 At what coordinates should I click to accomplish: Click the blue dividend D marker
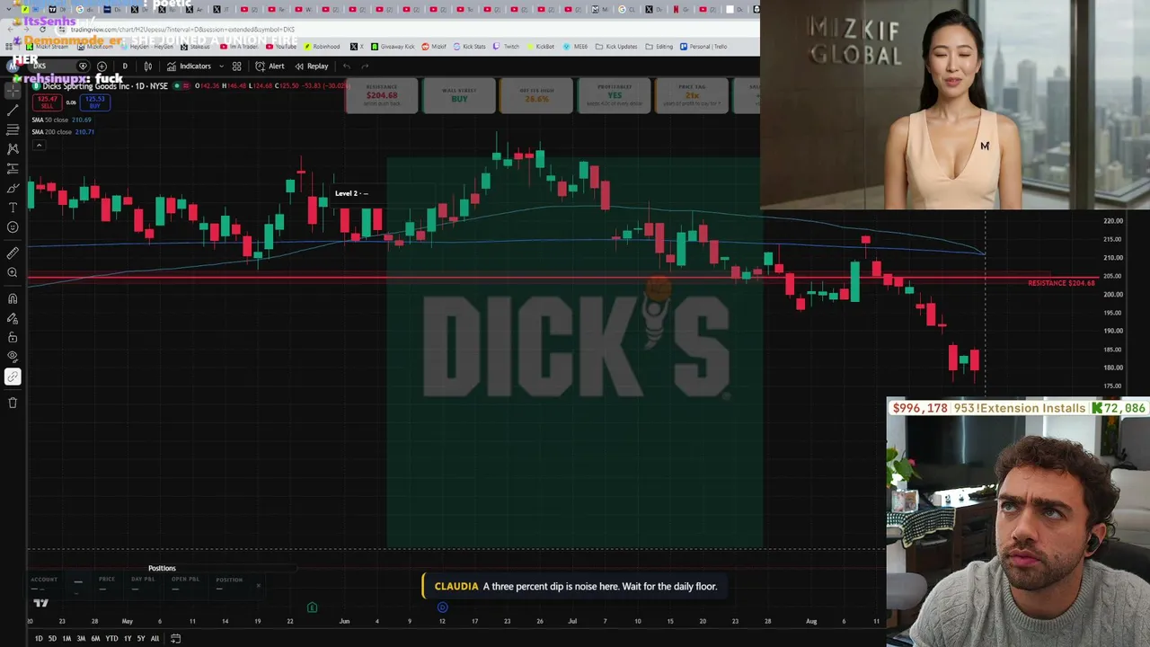(x=442, y=607)
